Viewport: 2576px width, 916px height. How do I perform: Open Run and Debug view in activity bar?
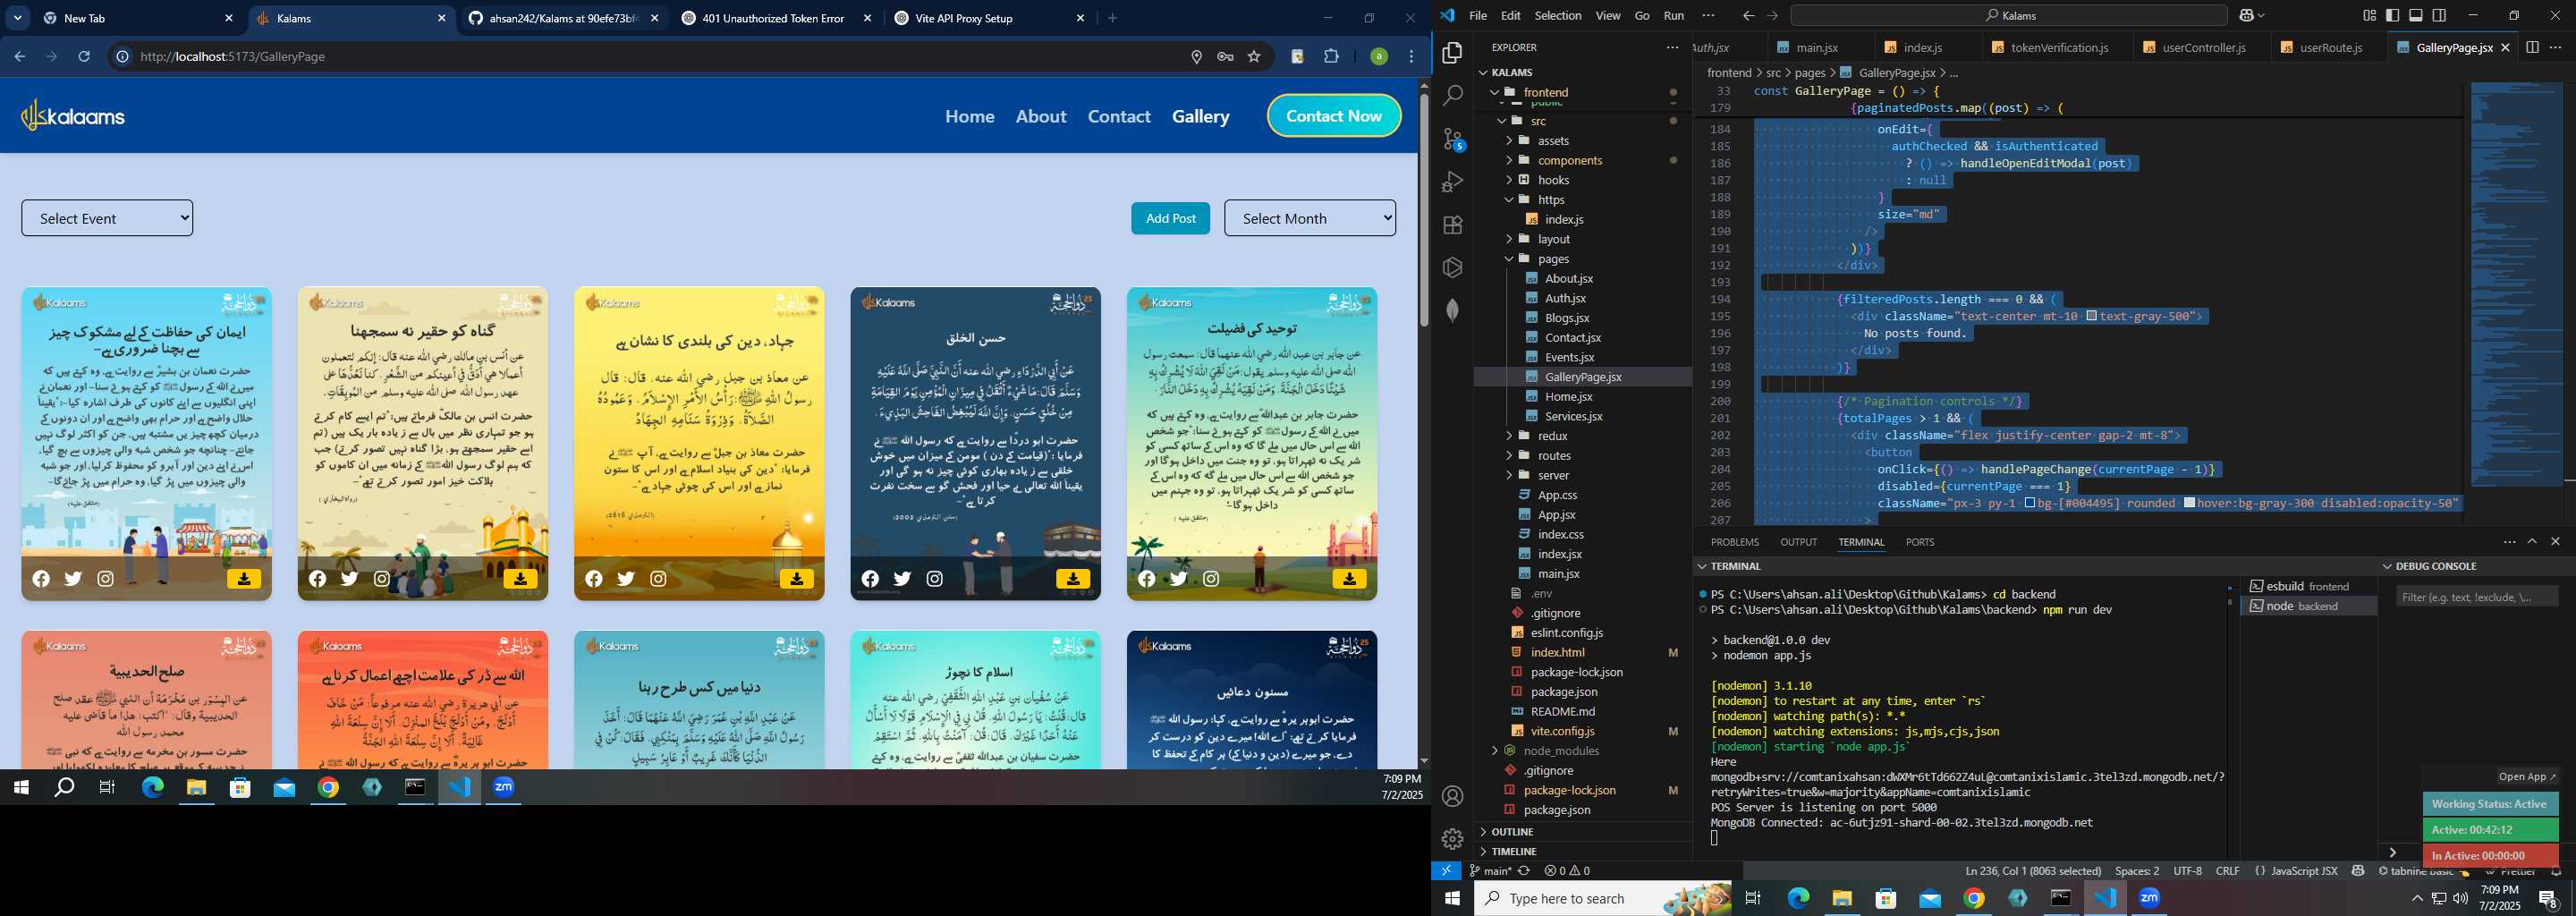[1453, 182]
